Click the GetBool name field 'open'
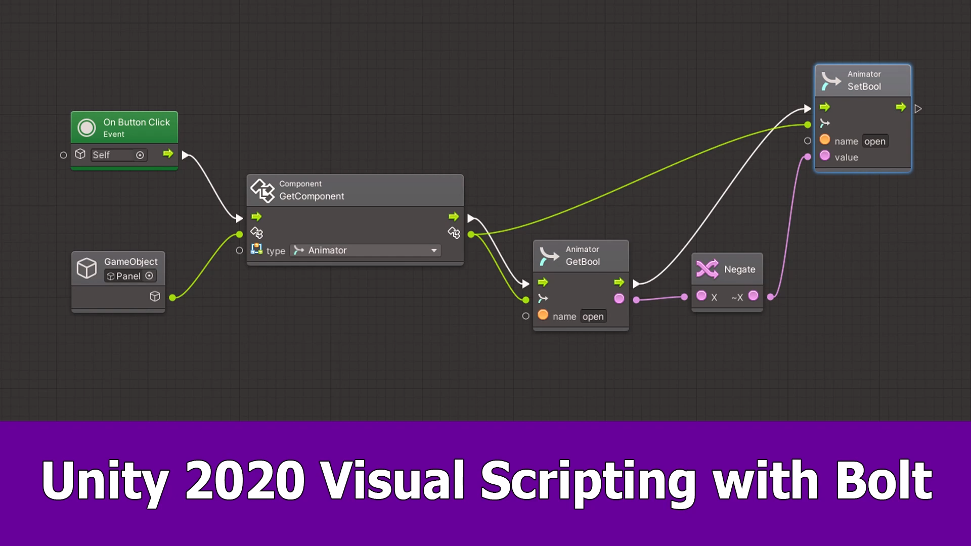This screenshot has height=546, width=971. pos(593,317)
